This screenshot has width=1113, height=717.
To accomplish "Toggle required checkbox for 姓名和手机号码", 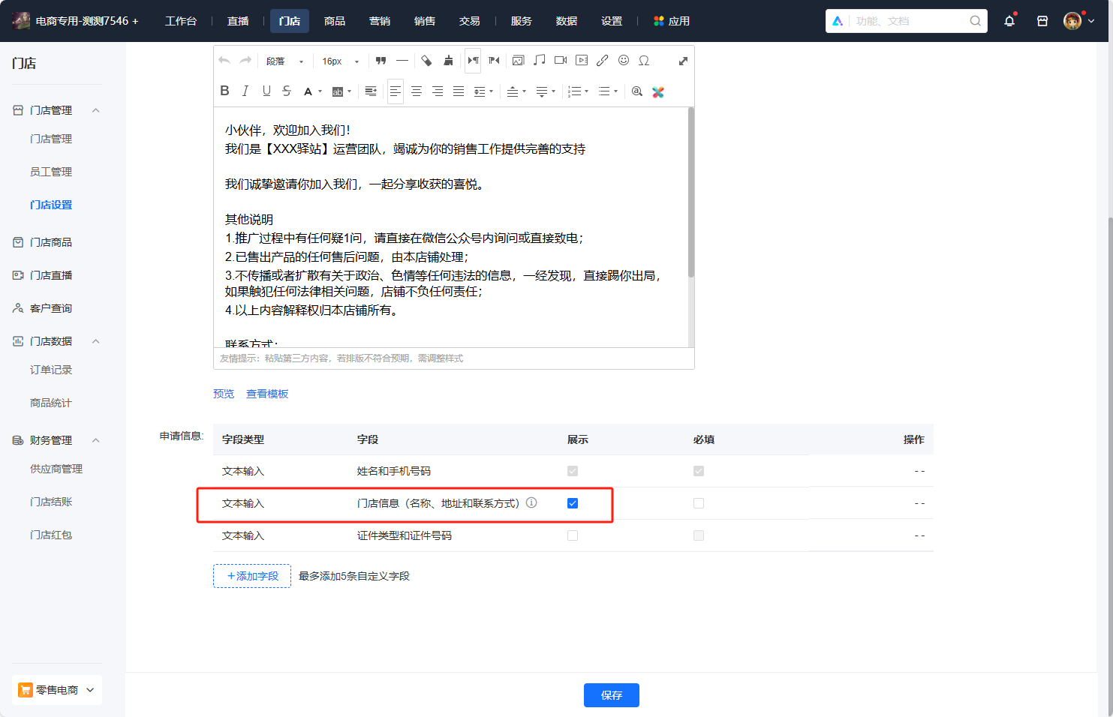I will click(x=699, y=471).
